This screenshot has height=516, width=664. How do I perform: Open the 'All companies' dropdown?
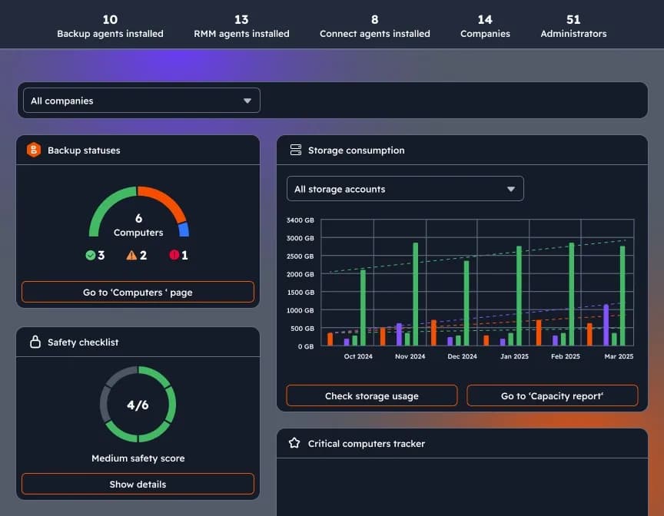point(141,100)
